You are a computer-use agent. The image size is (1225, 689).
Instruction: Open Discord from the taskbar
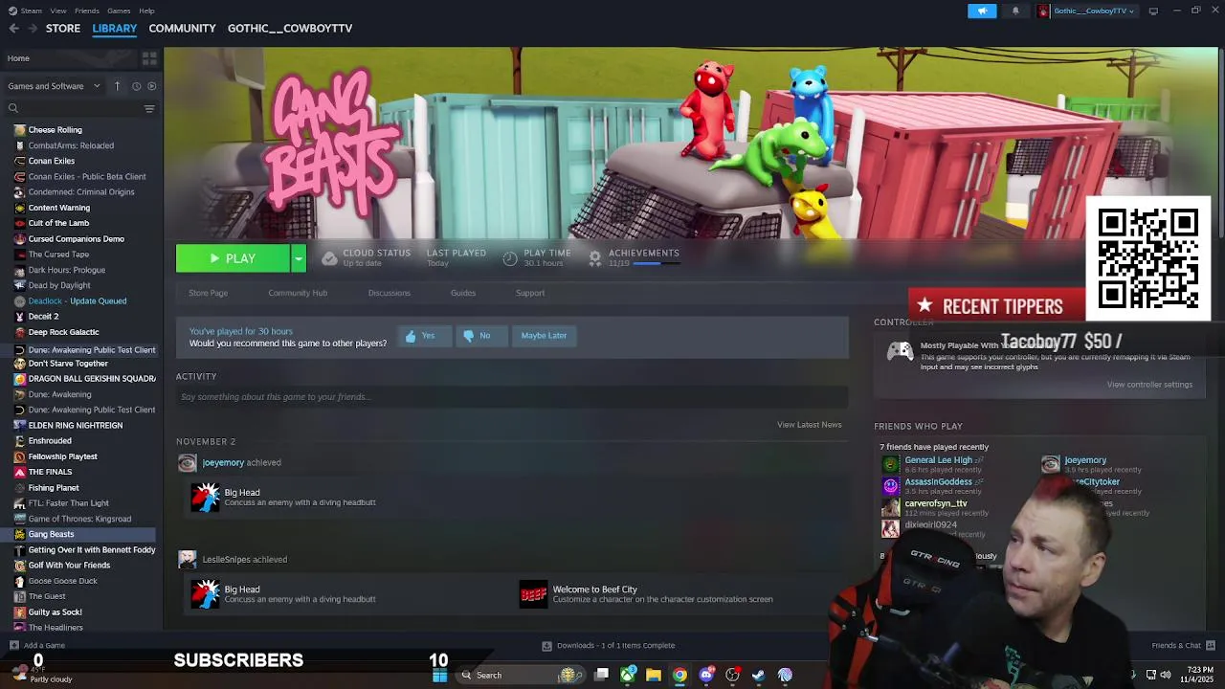tap(706, 675)
